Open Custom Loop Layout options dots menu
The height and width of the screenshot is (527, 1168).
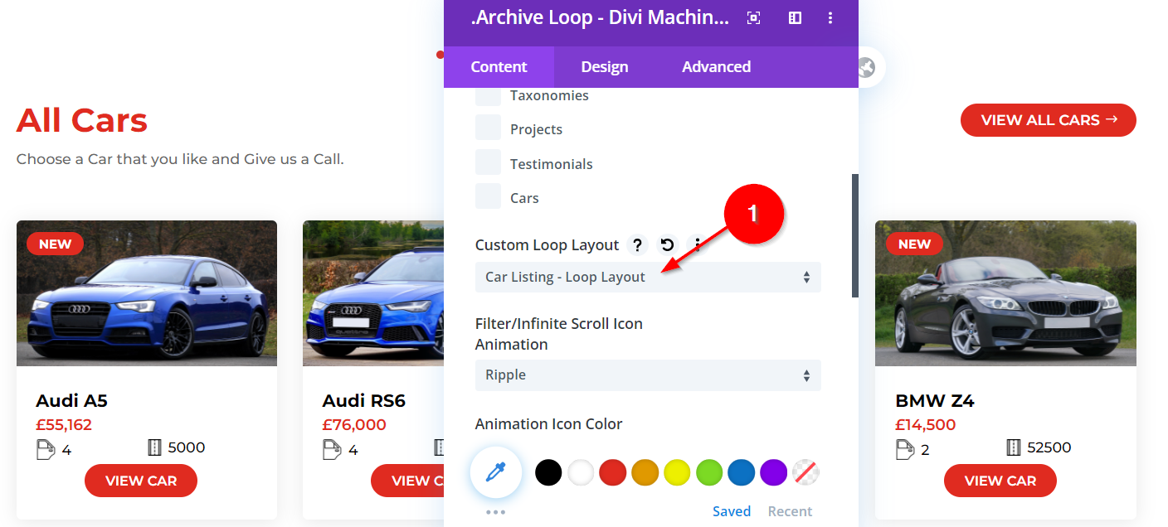click(698, 244)
